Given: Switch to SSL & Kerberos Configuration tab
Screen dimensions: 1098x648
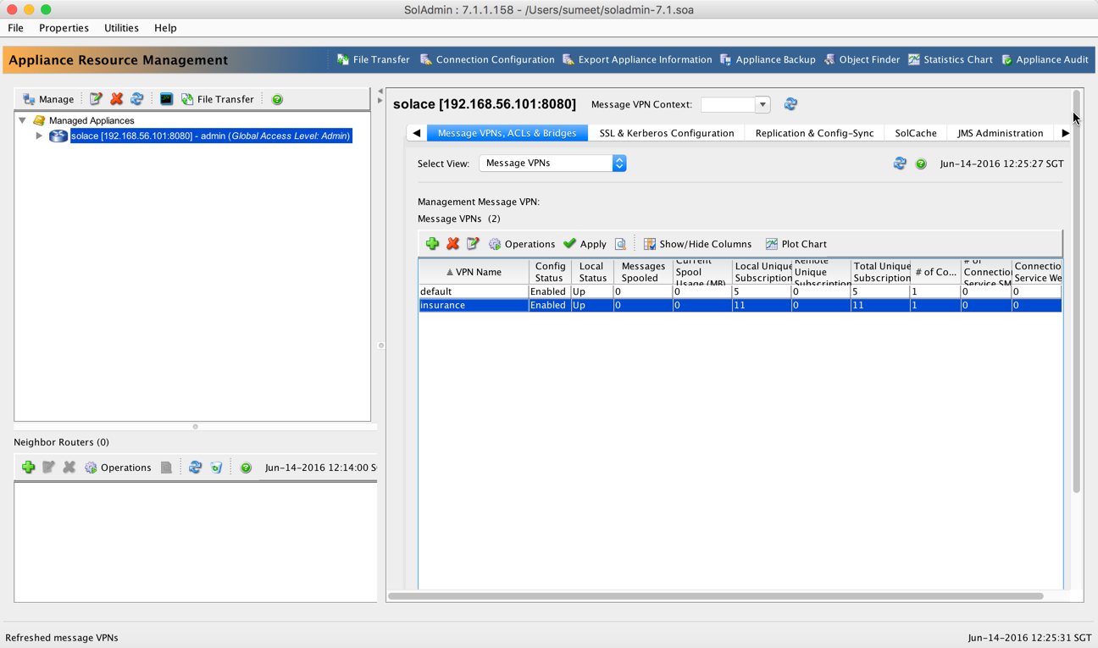Looking at the screenshot, I should click(667, 133).
